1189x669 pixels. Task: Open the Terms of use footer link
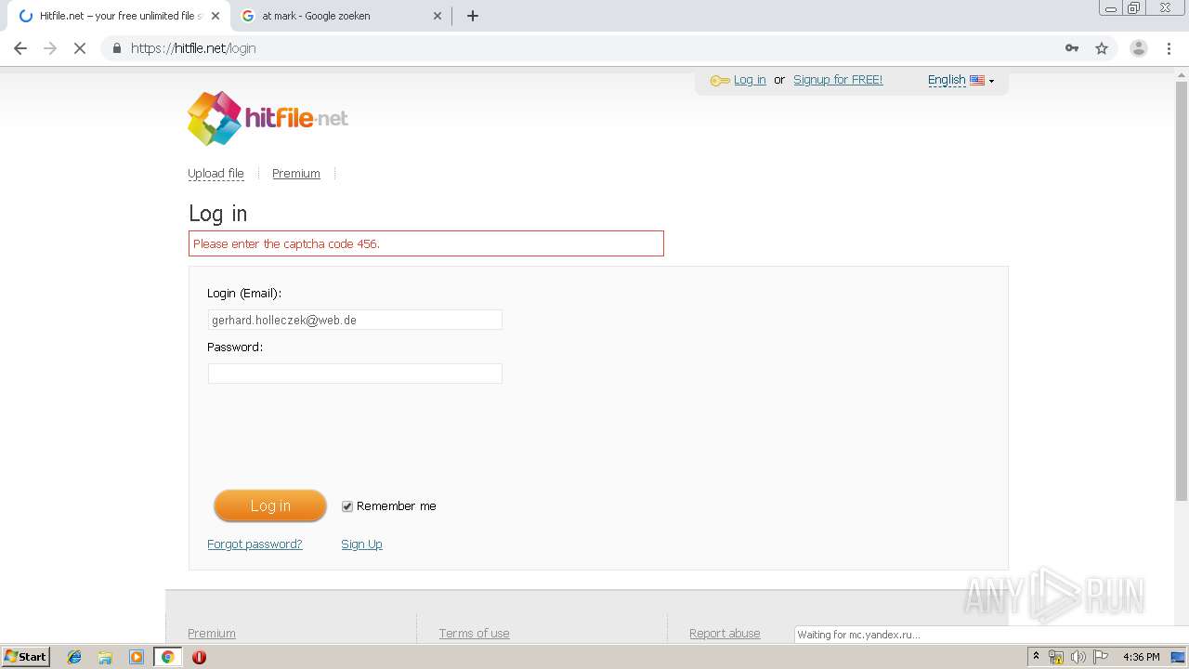474,634
